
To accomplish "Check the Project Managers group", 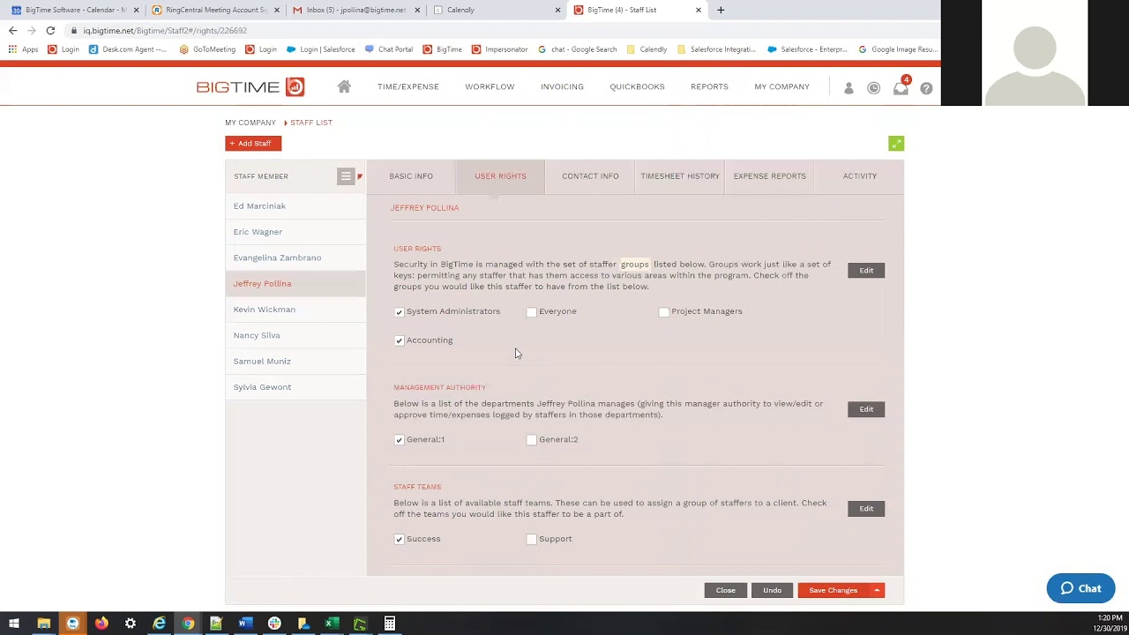I will (x=664, y=312).
